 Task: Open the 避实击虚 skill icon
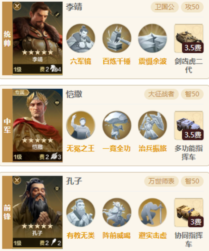(153, 213)
